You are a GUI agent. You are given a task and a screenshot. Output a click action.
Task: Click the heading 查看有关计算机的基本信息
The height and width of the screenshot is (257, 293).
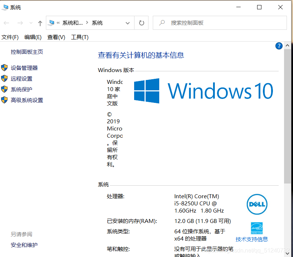click(x=141, y=55)
